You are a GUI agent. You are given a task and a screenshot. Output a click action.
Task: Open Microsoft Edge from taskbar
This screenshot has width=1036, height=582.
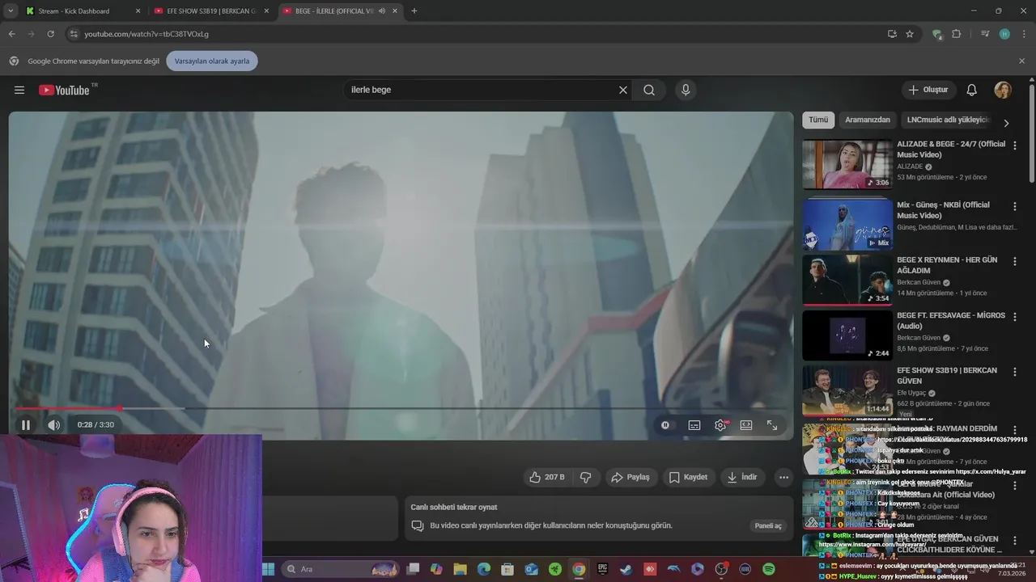(483, 569)
